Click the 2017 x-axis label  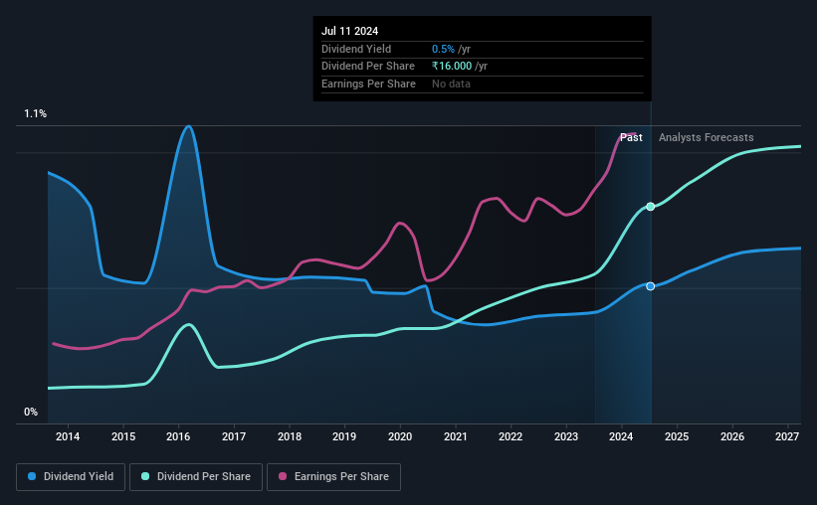pyautogui.click(x=234, y=436)
